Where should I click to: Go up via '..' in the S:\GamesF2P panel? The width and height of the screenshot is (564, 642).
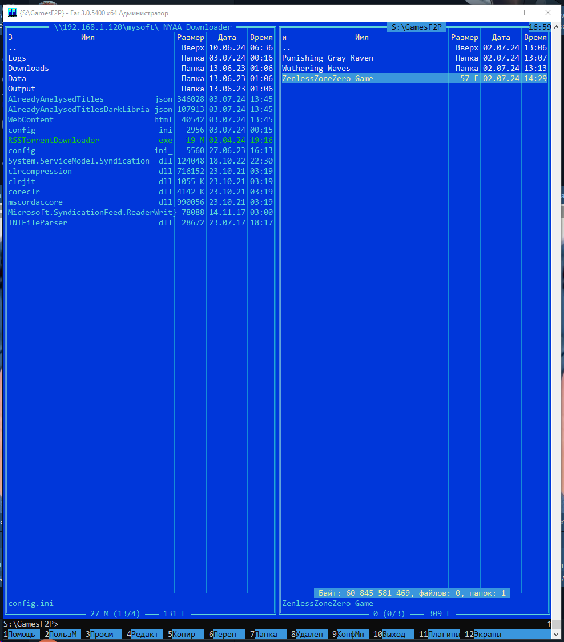coord(414,48)
